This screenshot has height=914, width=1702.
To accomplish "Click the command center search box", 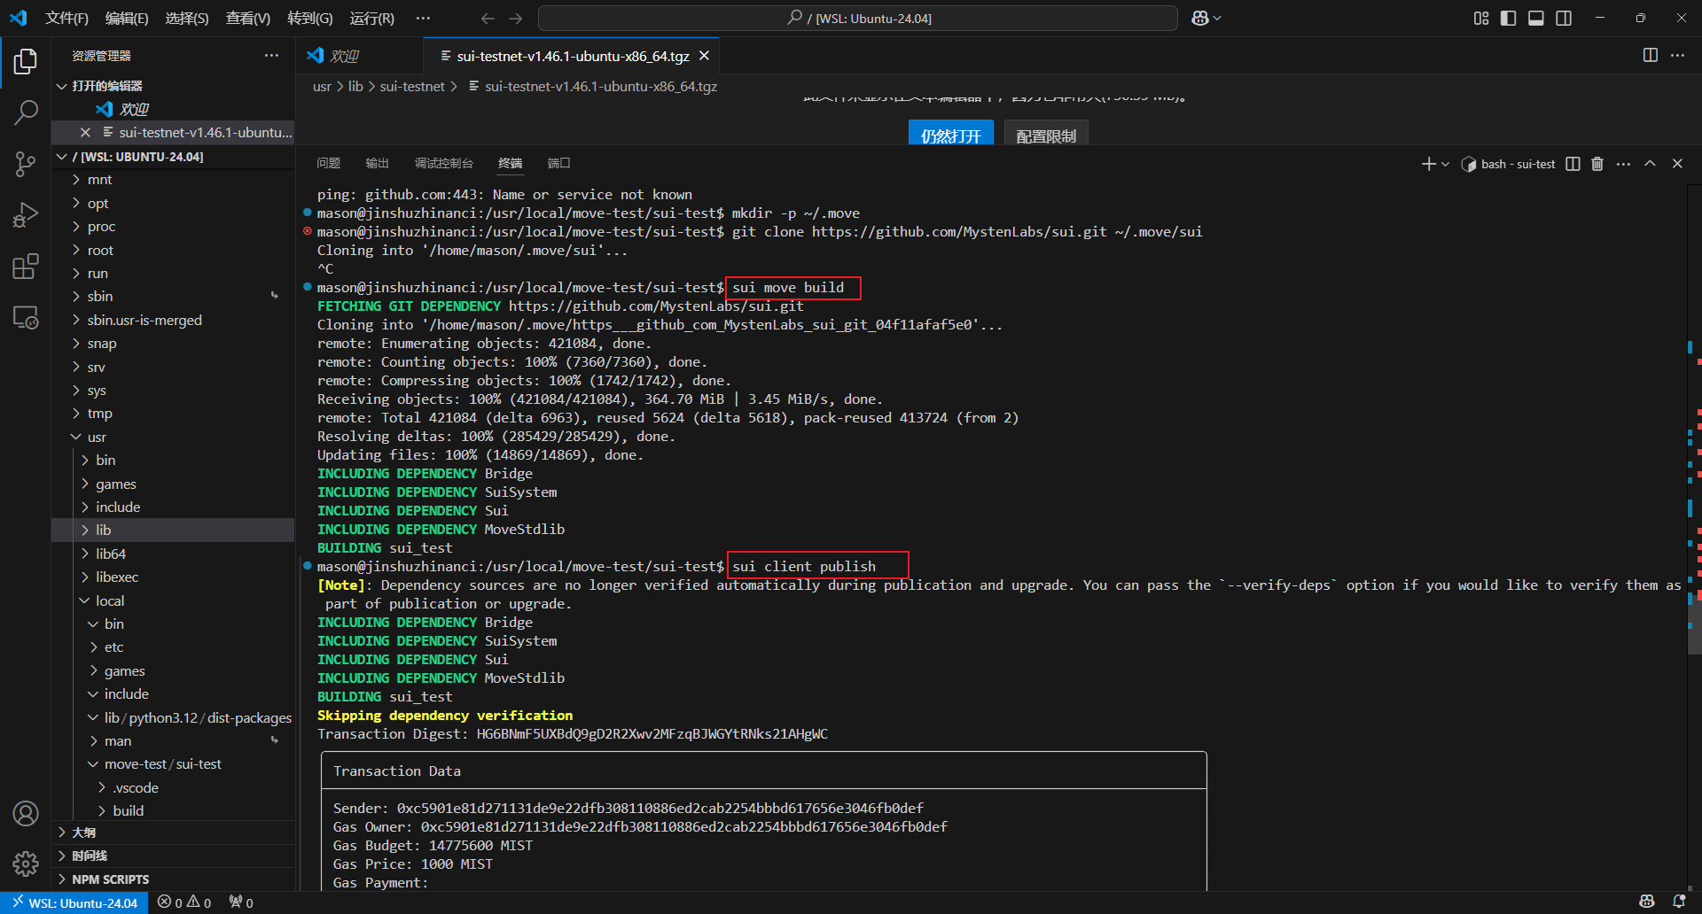I will 858,18.
